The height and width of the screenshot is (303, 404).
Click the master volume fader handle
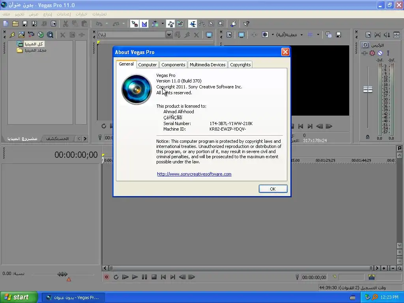368,90
